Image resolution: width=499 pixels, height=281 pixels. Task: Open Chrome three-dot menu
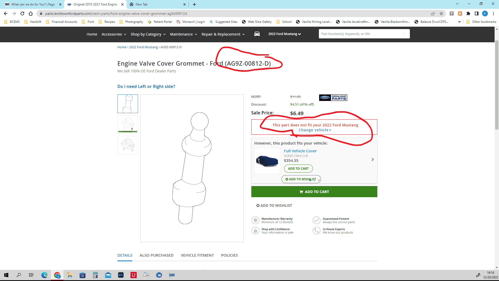493,13
